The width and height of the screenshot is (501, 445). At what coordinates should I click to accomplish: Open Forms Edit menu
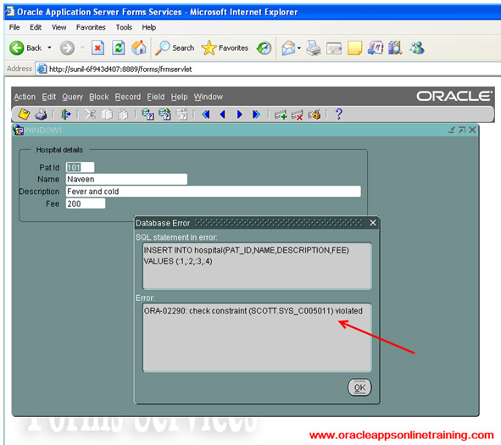49,97
